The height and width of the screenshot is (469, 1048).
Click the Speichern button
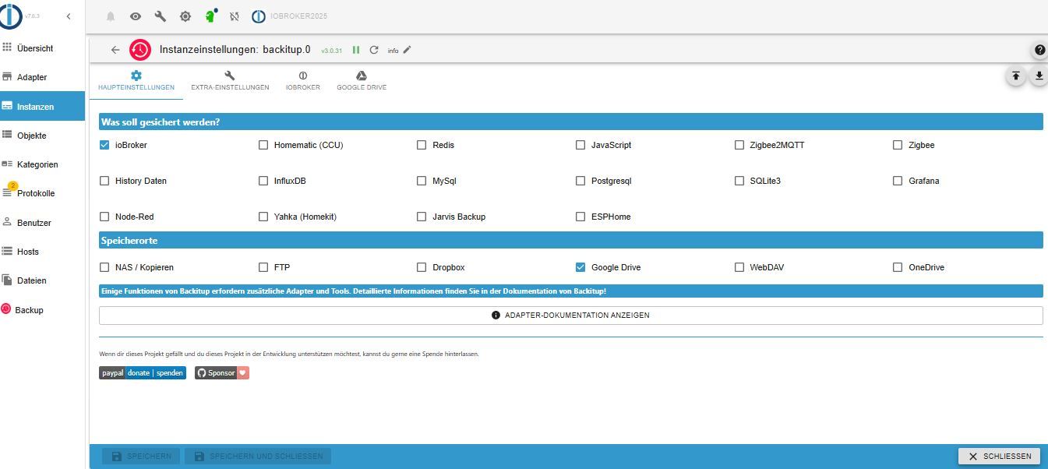coord(141,456)
